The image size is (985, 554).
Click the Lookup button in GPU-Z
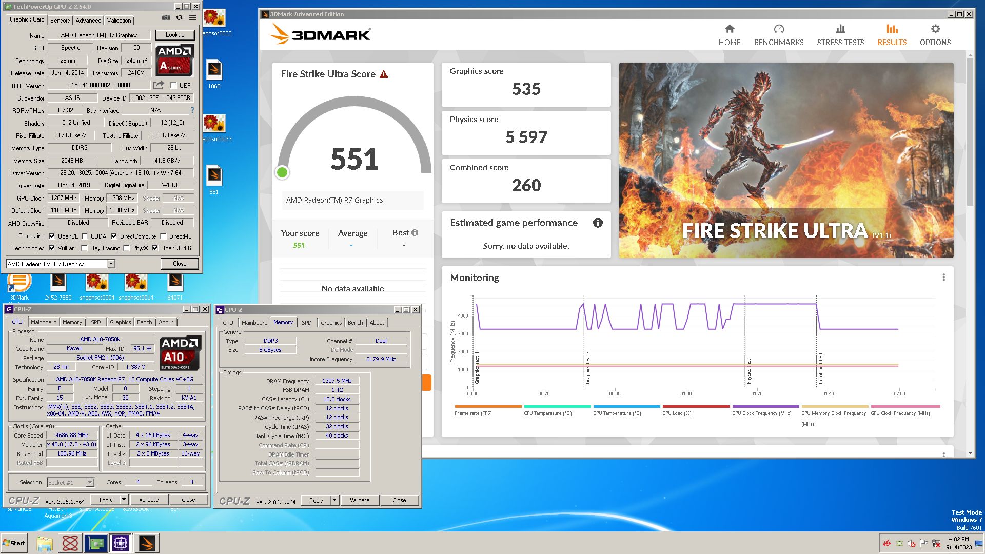point(175,35)
